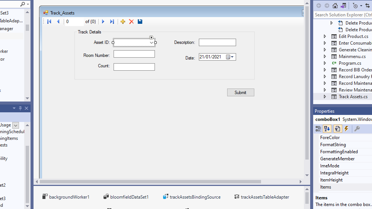Expand Mainmenu.cs node
This screenshot has height=209, width=372.
325,57
